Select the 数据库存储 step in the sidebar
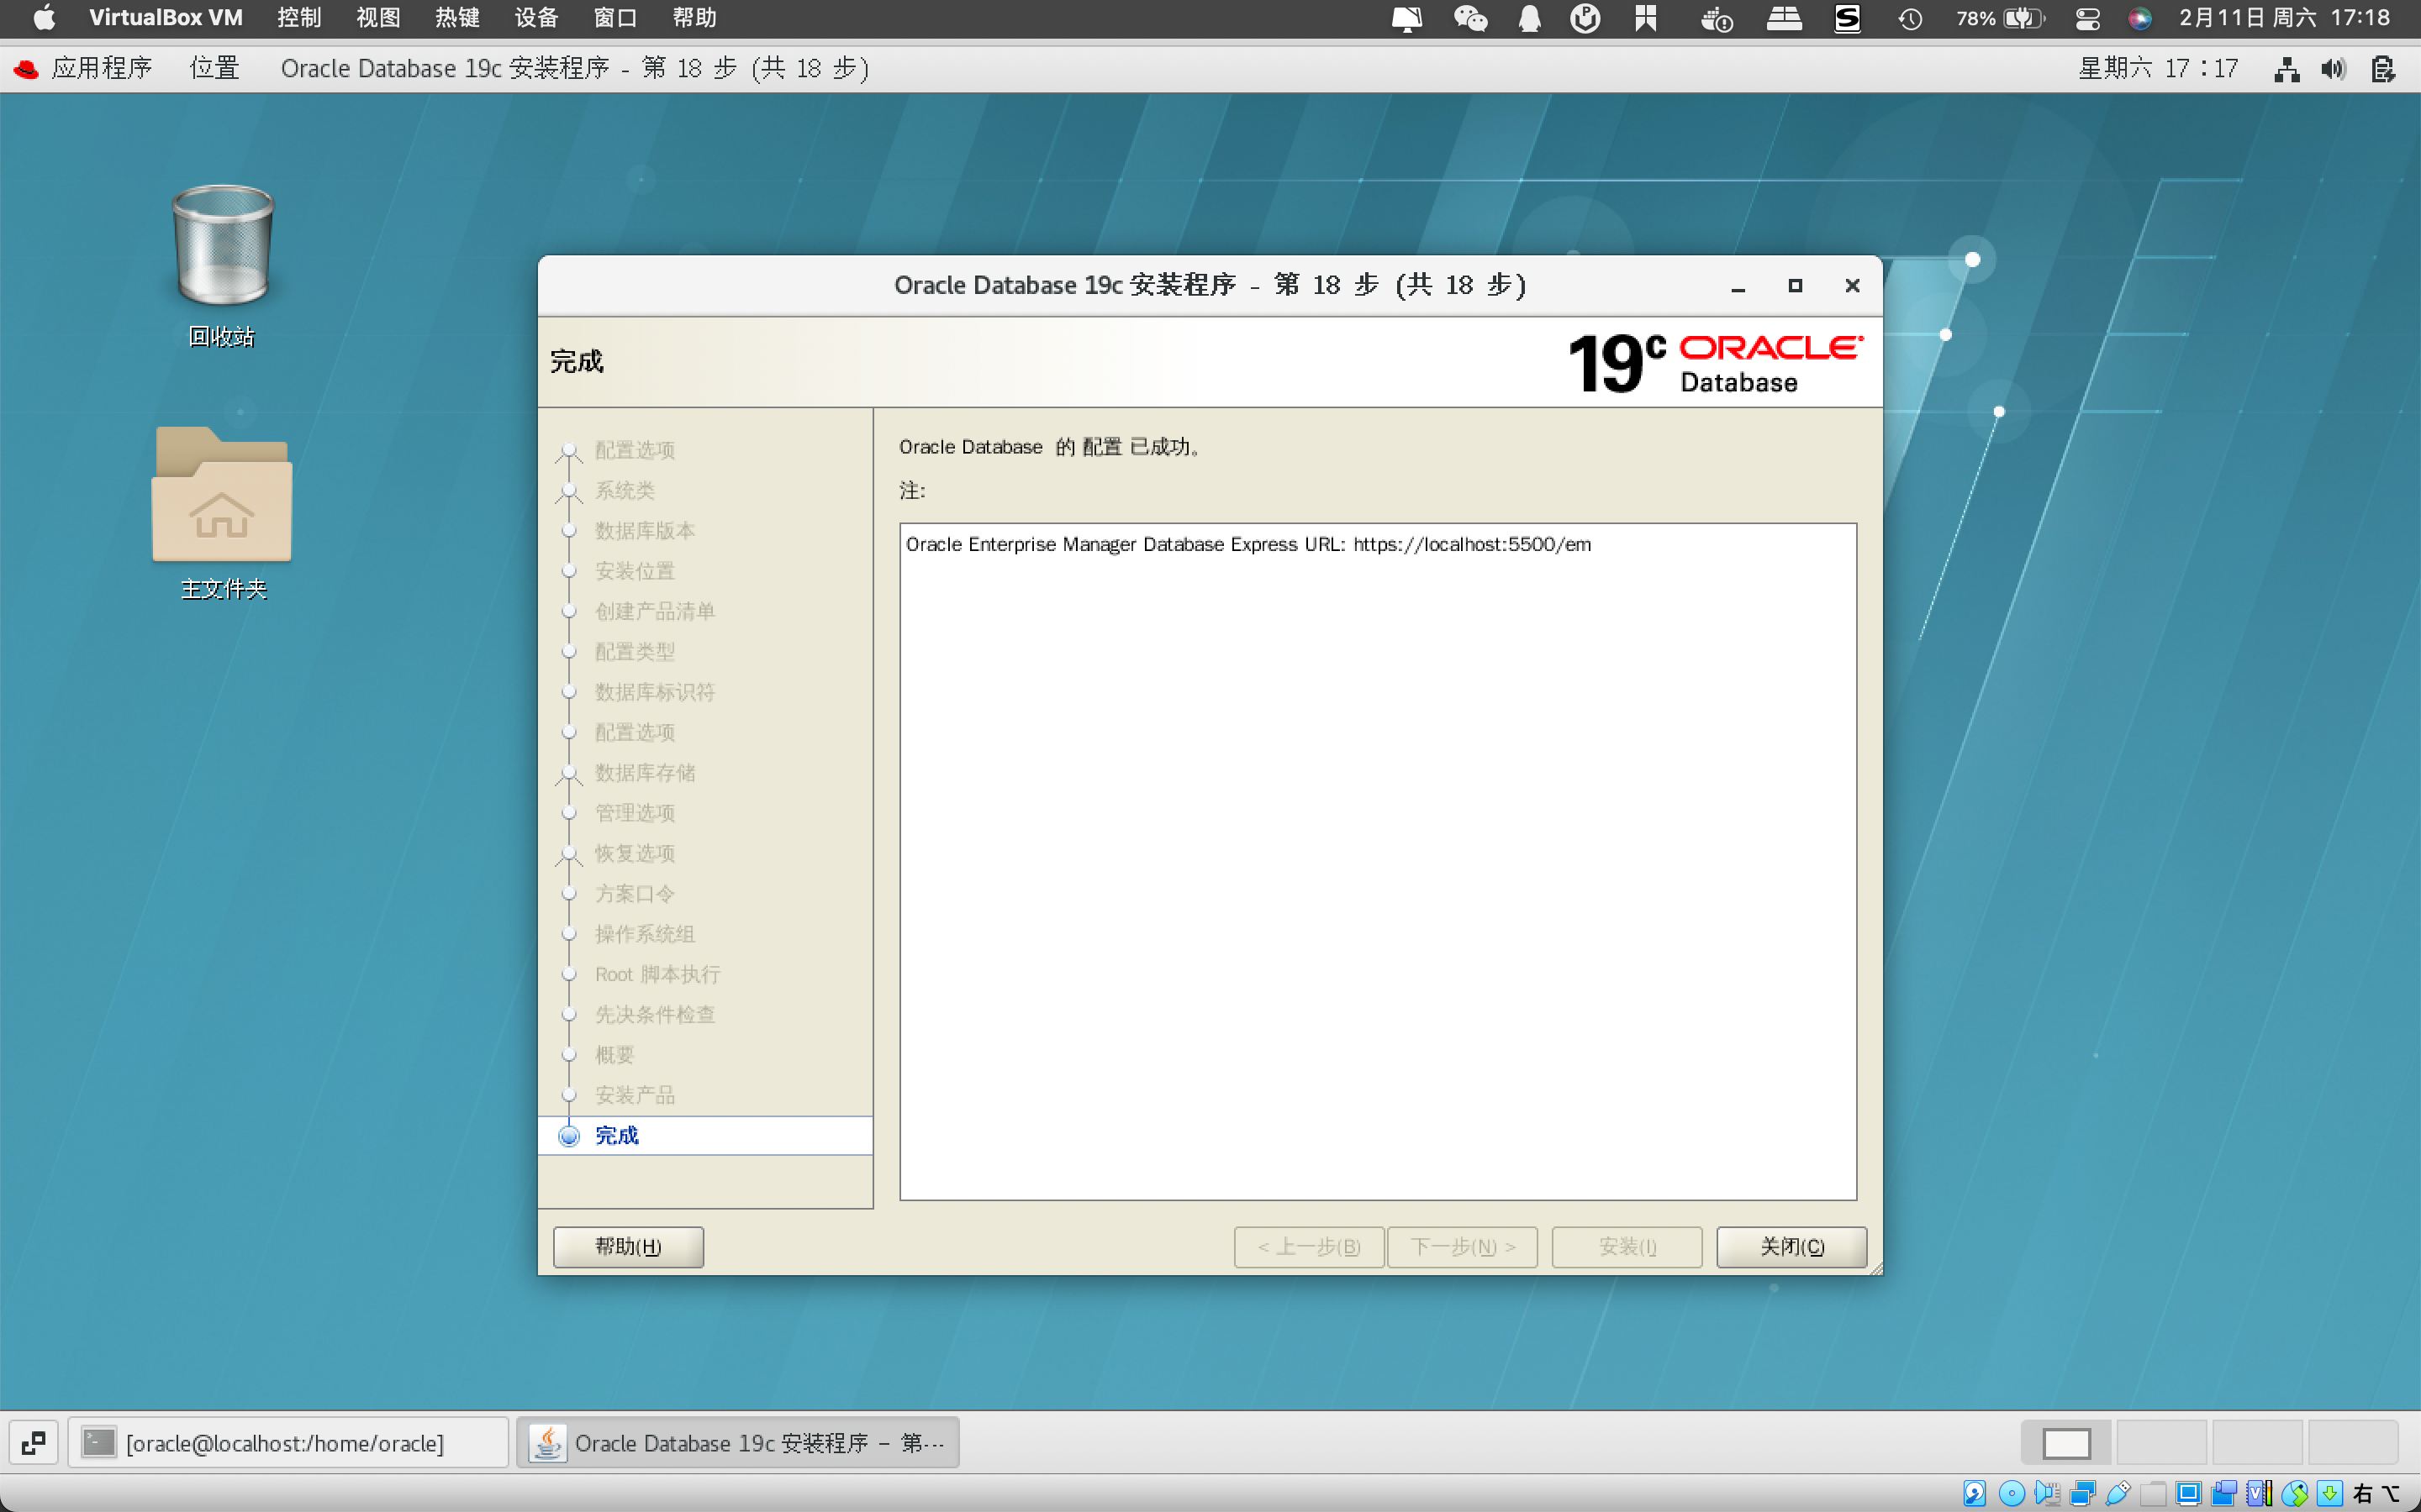 point(644,773)
